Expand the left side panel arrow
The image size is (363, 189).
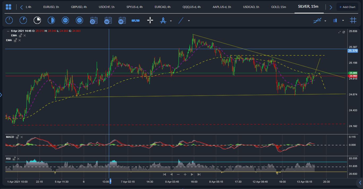(x=1, y=95)
